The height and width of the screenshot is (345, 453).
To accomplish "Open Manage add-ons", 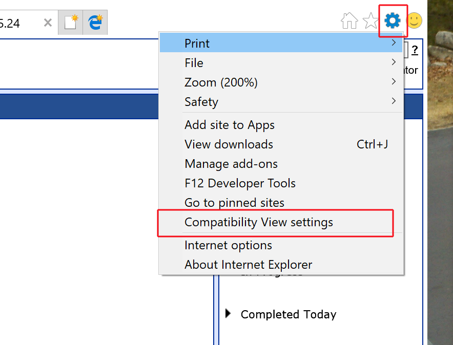I will point(231,164).
